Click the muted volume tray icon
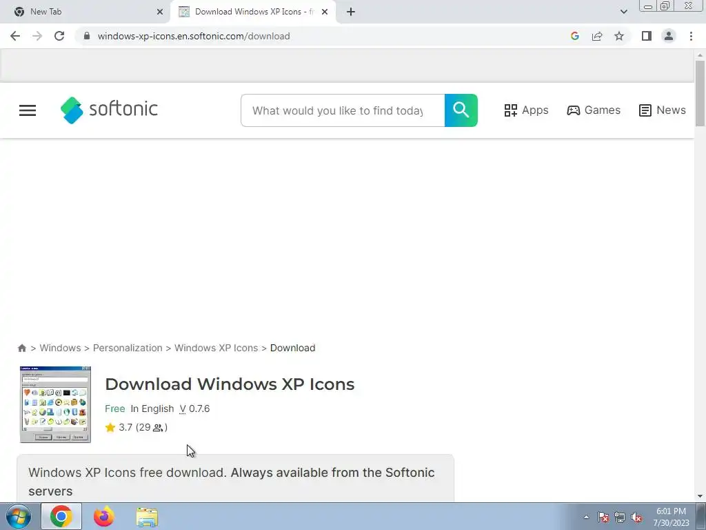The width and height of the screenshot is (706, 530). (x=636, y=518)
